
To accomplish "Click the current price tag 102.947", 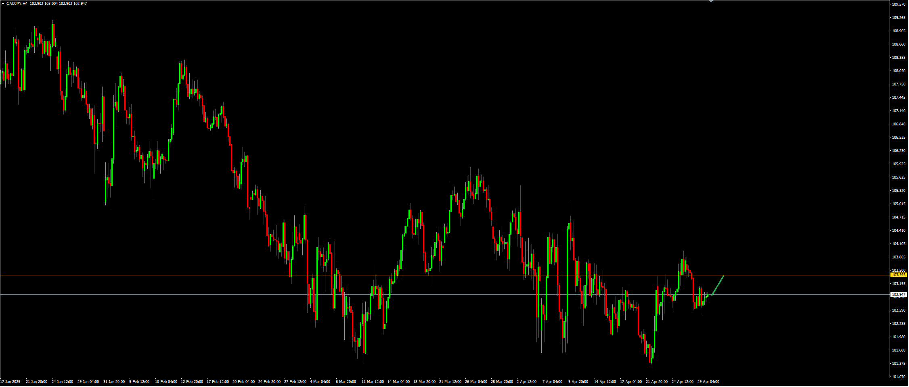I will coord(899,295).
